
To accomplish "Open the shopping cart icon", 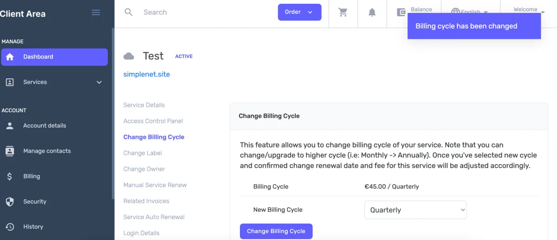I will pos(343,13).
